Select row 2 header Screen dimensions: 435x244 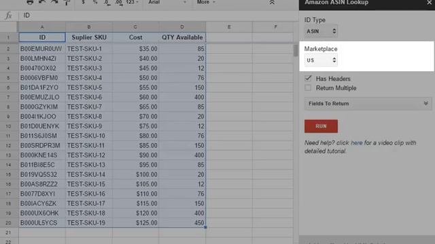8,49
